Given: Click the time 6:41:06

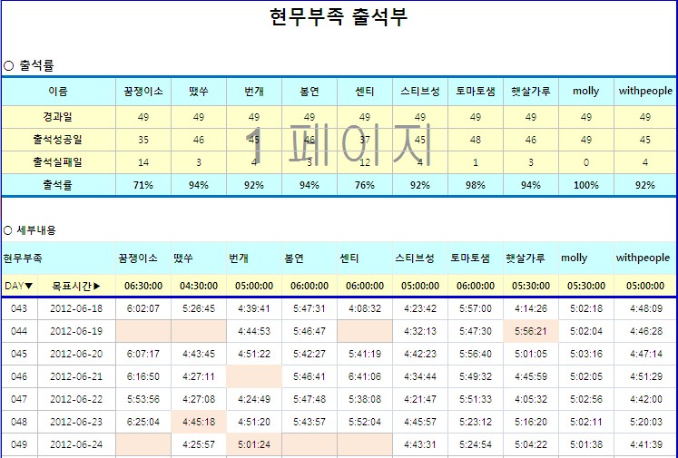Looking at the screenshot, I should click(365, 376).
